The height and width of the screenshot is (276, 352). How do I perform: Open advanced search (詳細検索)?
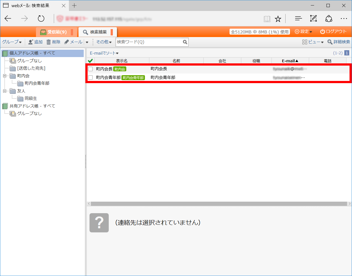(339, 42)
